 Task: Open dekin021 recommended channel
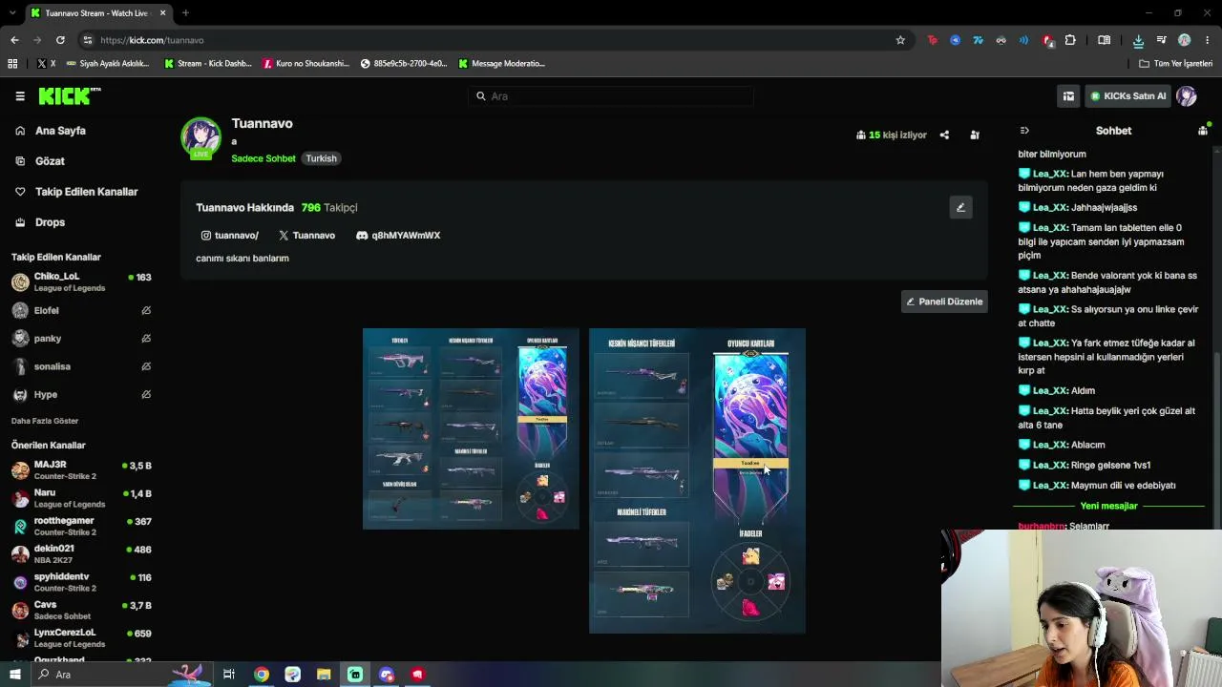click(81, 554)
